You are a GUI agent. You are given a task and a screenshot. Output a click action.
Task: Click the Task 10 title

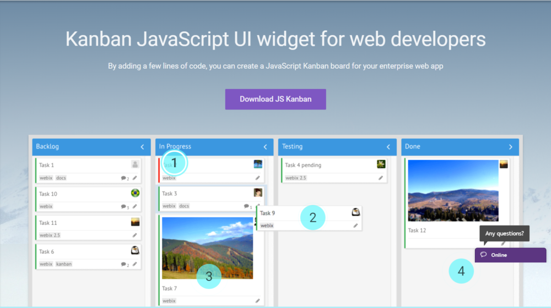[x=48, y=194]
